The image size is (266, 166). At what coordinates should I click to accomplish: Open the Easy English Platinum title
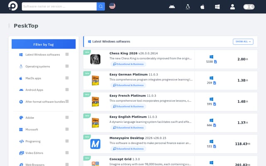[x=128, y=117]
